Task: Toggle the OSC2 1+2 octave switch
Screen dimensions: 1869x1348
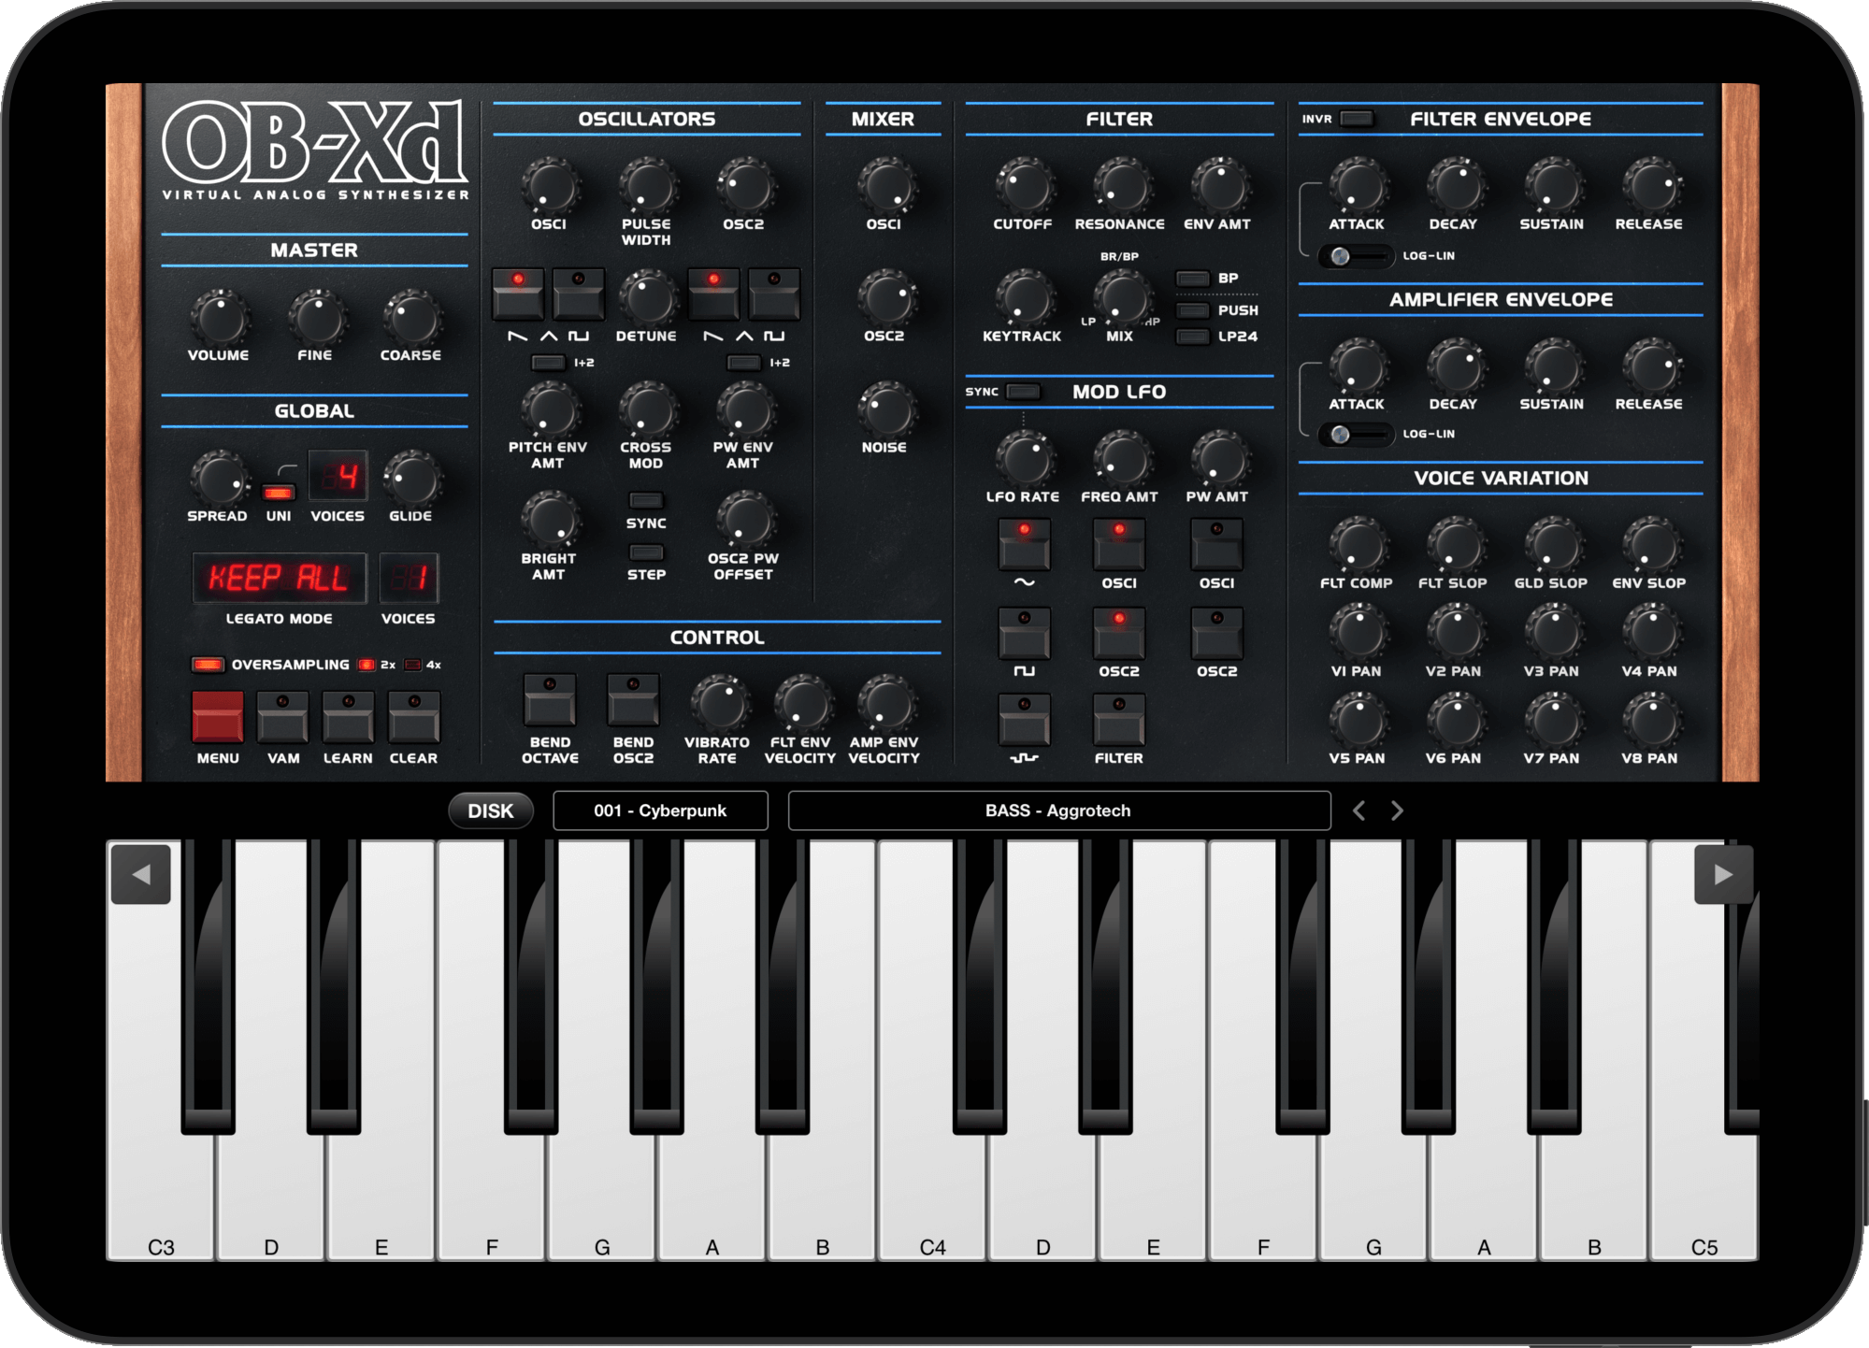Action: [744, 363]
